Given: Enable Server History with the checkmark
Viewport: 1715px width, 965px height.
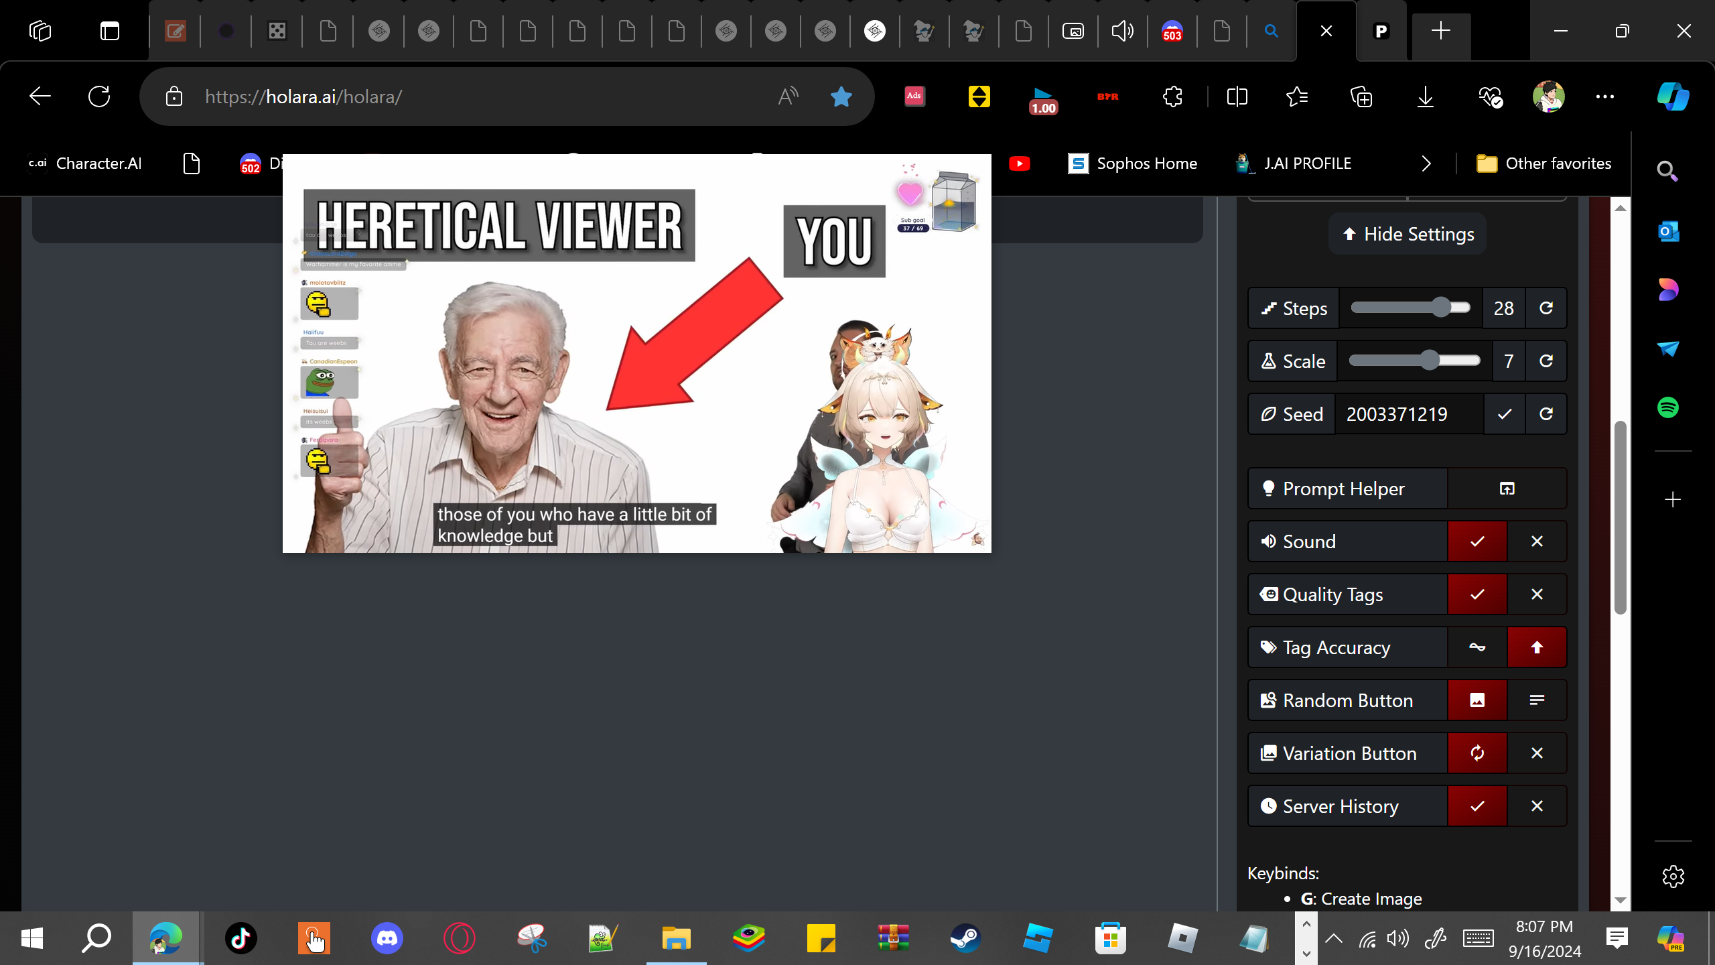Looking at the screenshot, I should click(1477, 806).
